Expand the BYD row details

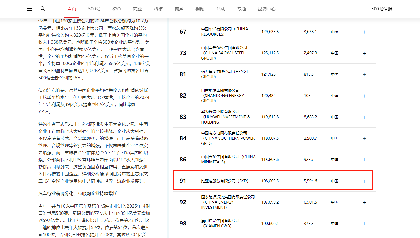(x=364, y=181)
